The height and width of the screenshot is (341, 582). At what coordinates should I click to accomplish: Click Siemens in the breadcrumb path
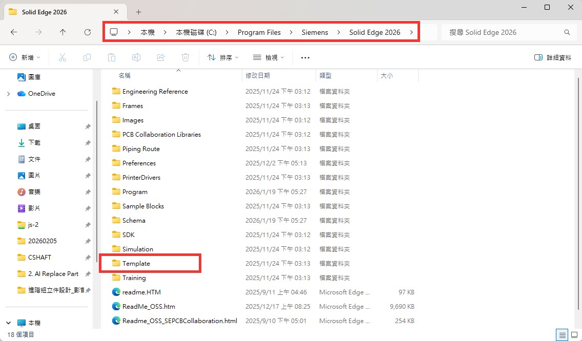[315, 32]
